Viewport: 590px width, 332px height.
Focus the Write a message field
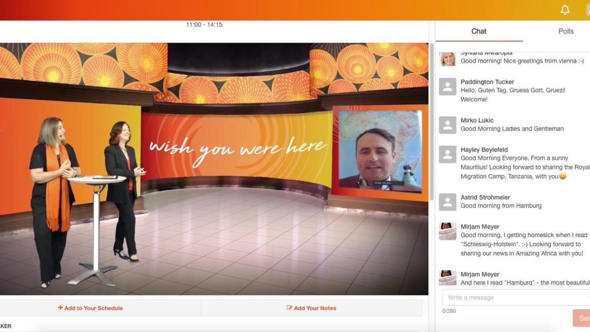pos(515,297)
